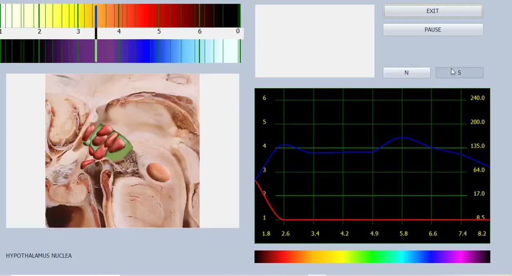This screenshot has height=276, width=512.
Task: Click the 1.8 label on graph x-axis
Action: (266, 234)
